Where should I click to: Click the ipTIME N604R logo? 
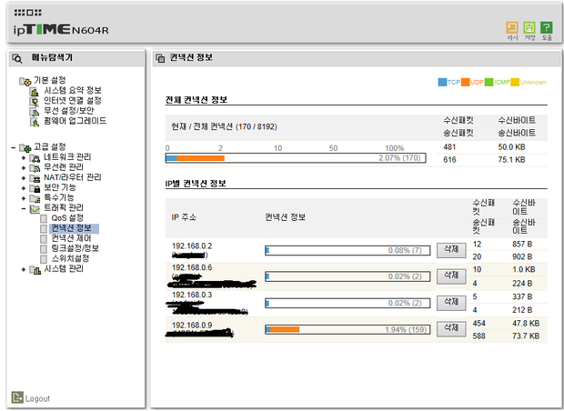pyautogui.click(x=61, y=29)
